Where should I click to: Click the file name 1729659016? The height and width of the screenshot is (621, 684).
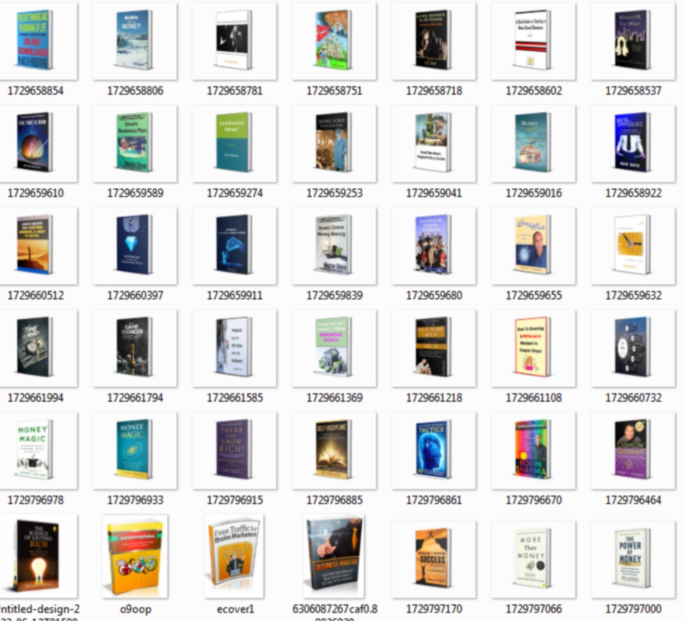(x=534, y=193)
